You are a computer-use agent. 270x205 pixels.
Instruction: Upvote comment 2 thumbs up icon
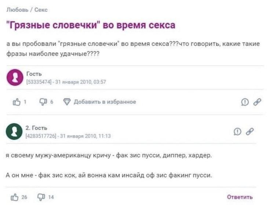coord(15,197)
